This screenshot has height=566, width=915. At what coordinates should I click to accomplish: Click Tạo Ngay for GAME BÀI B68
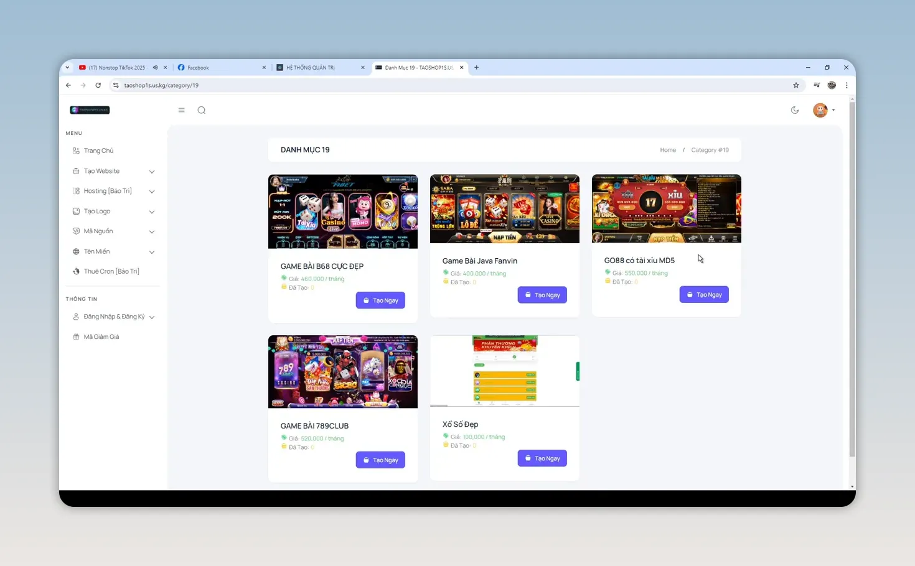point(380,300)
